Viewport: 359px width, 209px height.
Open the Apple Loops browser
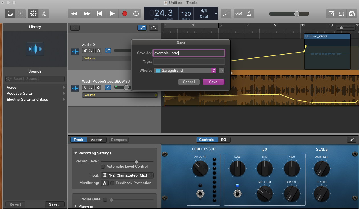click(341, 14)
